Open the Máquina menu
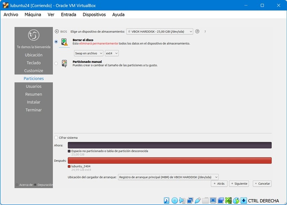 (32, 14)
